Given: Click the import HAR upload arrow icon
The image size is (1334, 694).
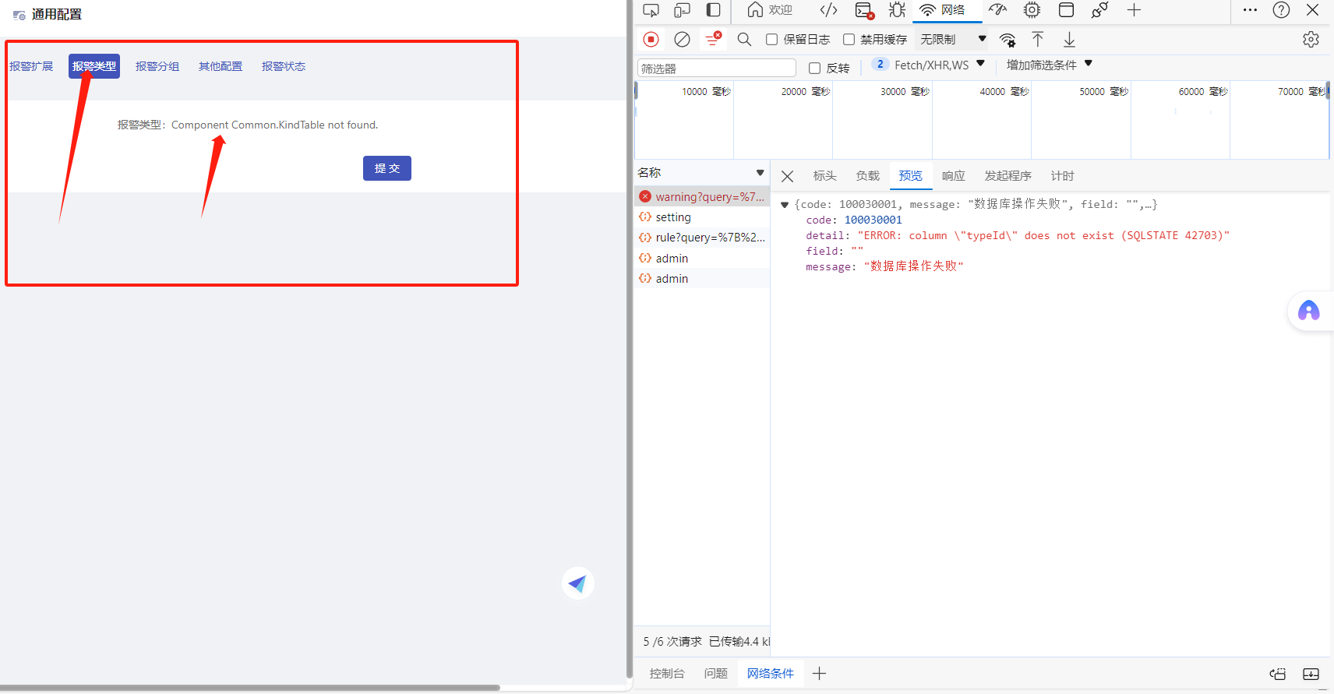Looking at the screenshot, I should pos(1038,39).
